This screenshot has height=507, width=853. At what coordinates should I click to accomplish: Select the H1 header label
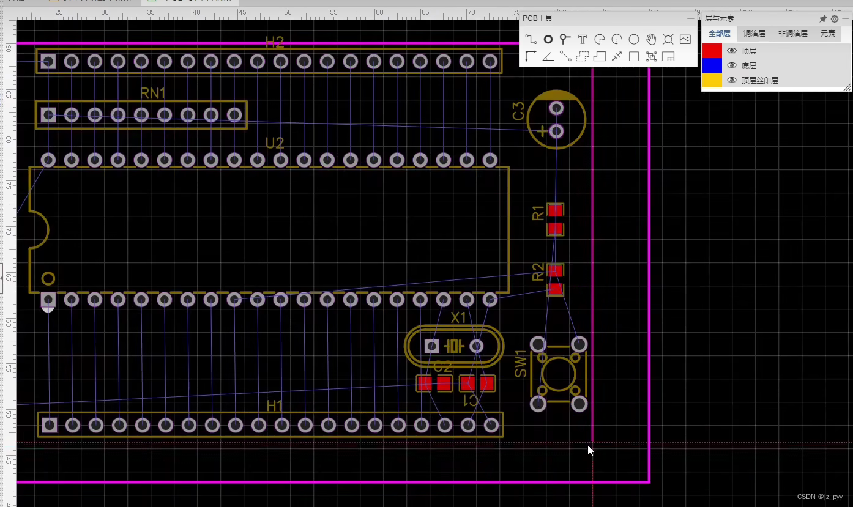(275, 406)
